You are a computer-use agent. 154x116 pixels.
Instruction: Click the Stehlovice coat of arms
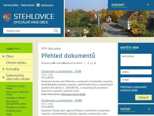[7, 18]
